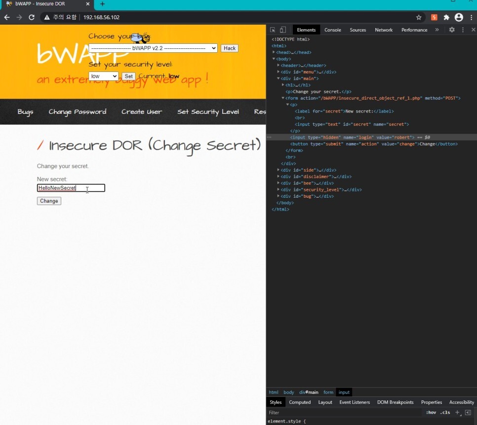The width and height of the screenshot is (477, 425).
Task: Toggle the device toolbar in DevTools
Action: pyautogui.click(x=283, y=30)
